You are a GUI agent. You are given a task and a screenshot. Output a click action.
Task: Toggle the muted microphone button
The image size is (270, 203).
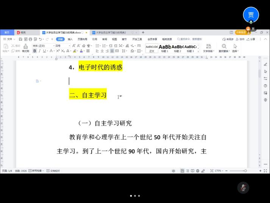[x=243, y=187]
